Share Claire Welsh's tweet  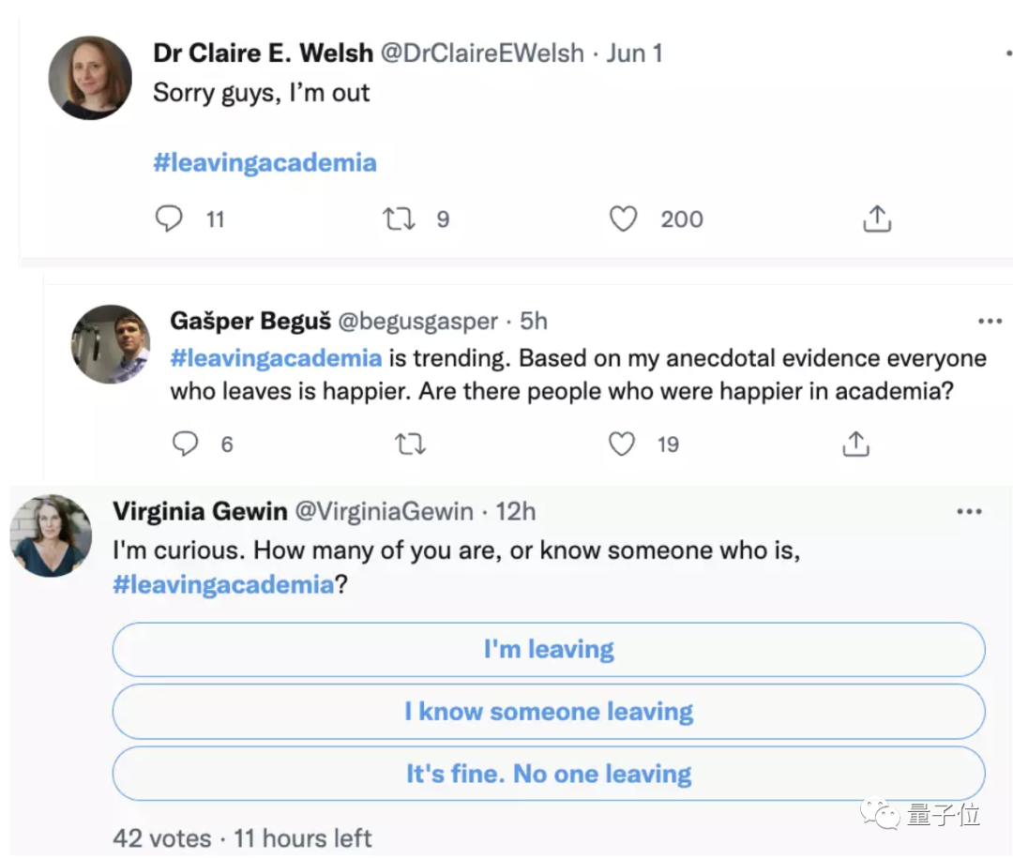coord(876,219)
